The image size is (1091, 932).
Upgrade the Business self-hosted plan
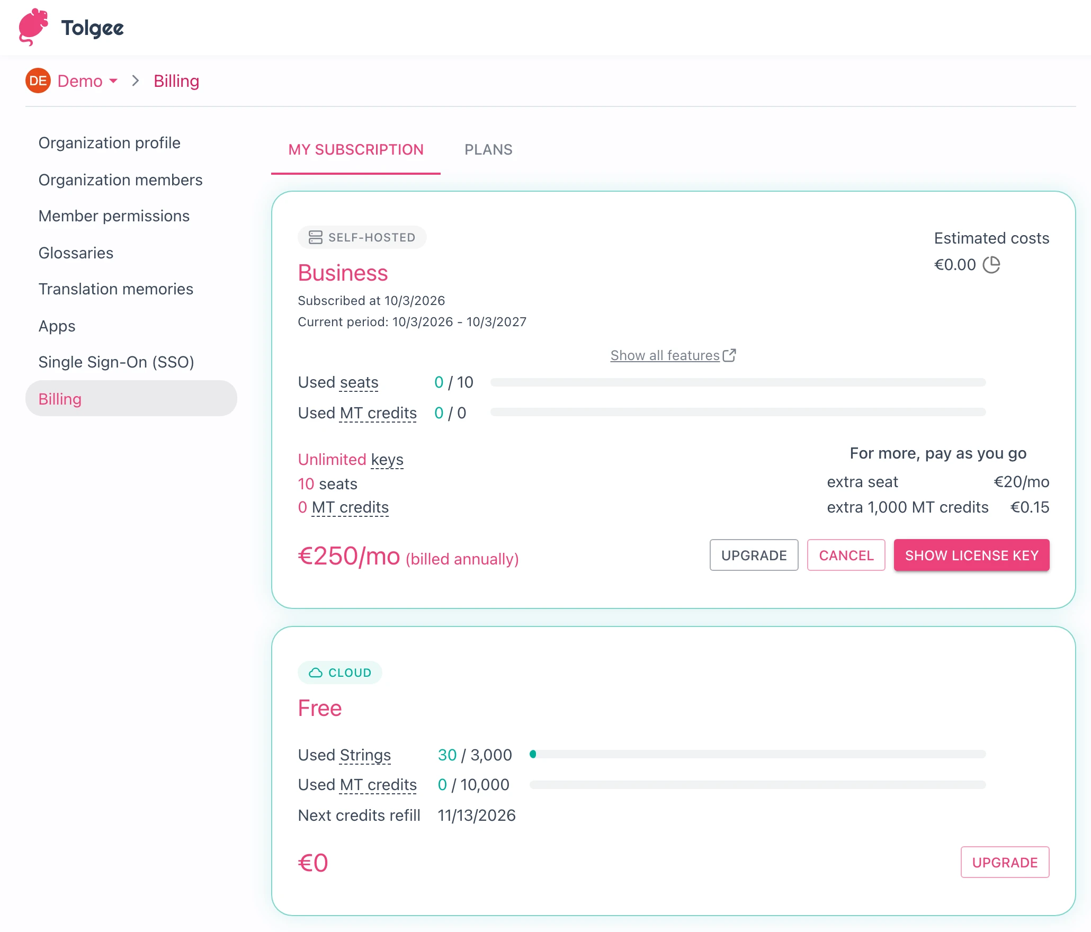click(x=754, y=555)
